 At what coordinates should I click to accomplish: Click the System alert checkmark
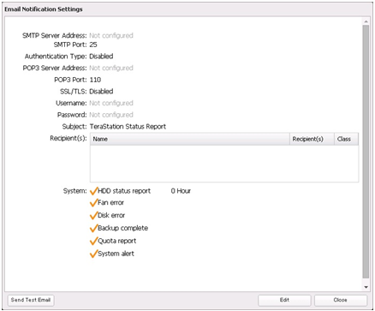click(93, 254)
